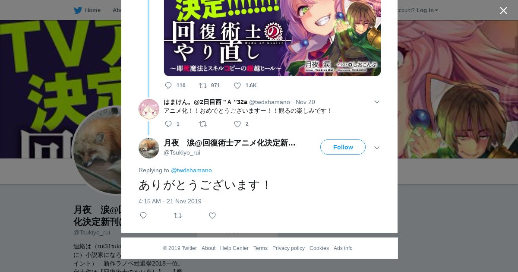
Task: Like はまけん's tweet showing 2 likes
Action: pyautogui.click(x=237, y=124)
